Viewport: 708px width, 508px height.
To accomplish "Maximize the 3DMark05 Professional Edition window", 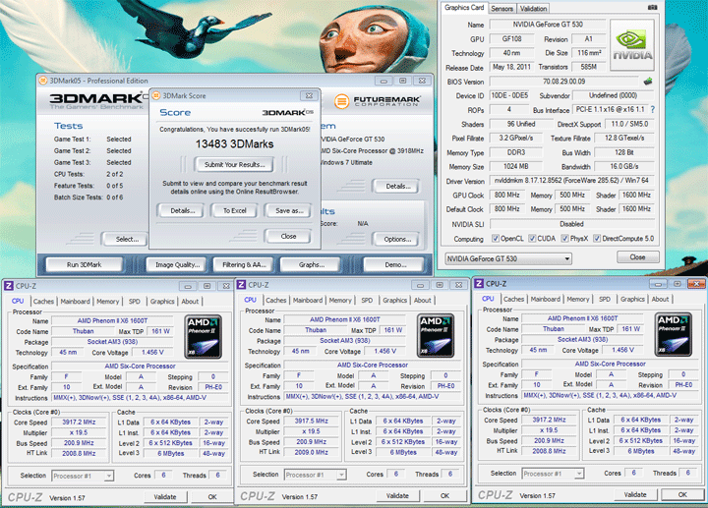I will (x=403, y=81).
